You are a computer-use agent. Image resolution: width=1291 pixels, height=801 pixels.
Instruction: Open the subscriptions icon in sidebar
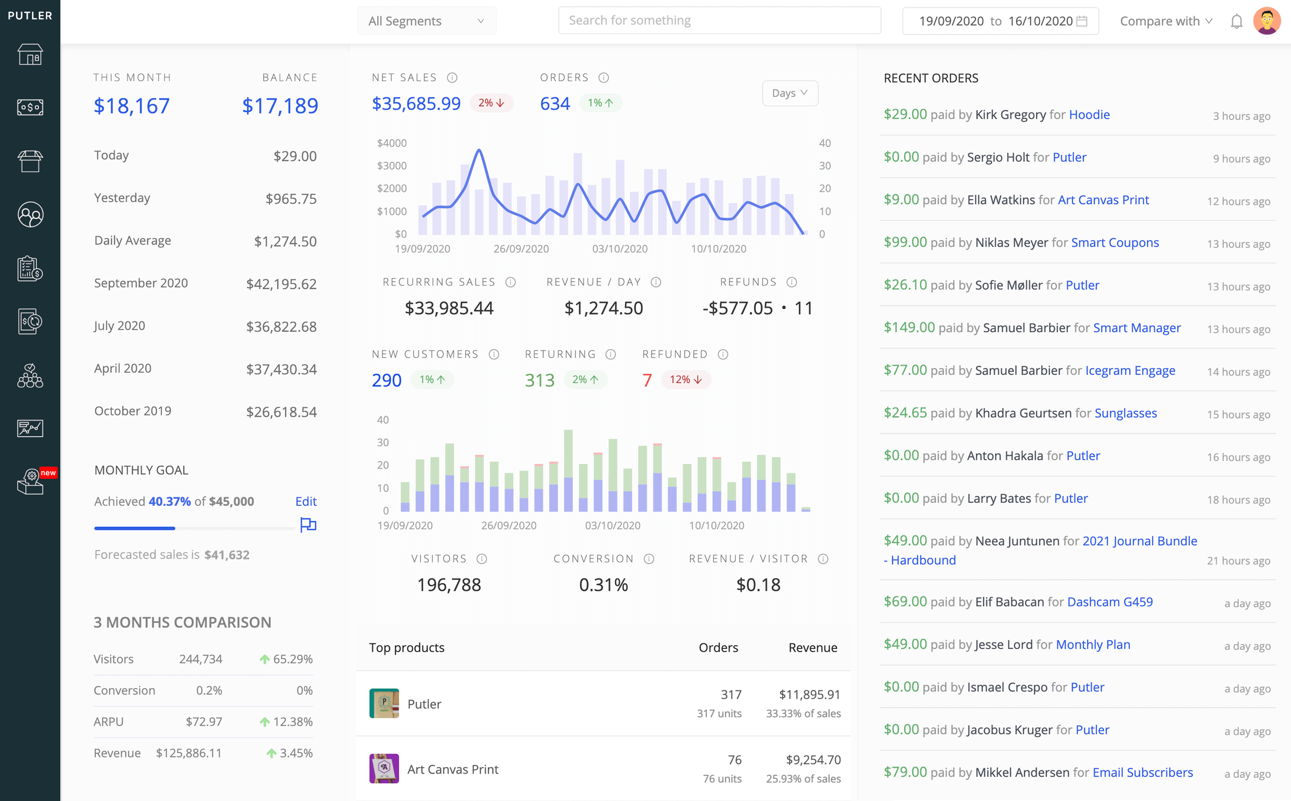(30, 321)
